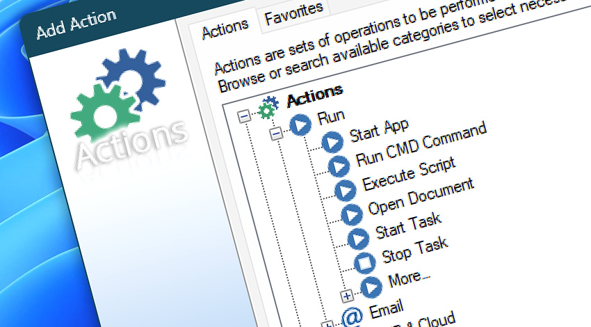The height and width of the screenshot is (327, 591).
Task: Click the Open Document play icon
Action: pyautogui.click(x=352, y=214)
